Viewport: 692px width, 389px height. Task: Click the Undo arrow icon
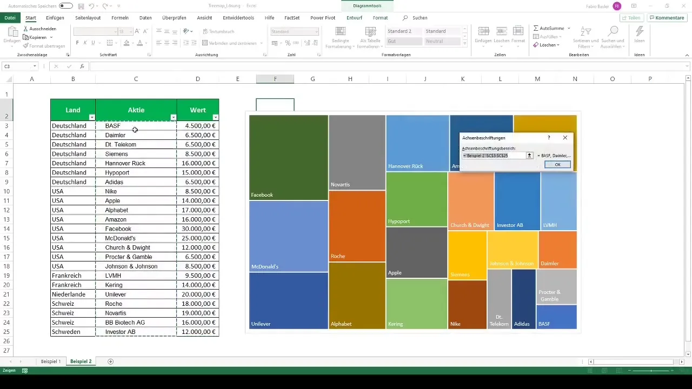coord(91,6)
